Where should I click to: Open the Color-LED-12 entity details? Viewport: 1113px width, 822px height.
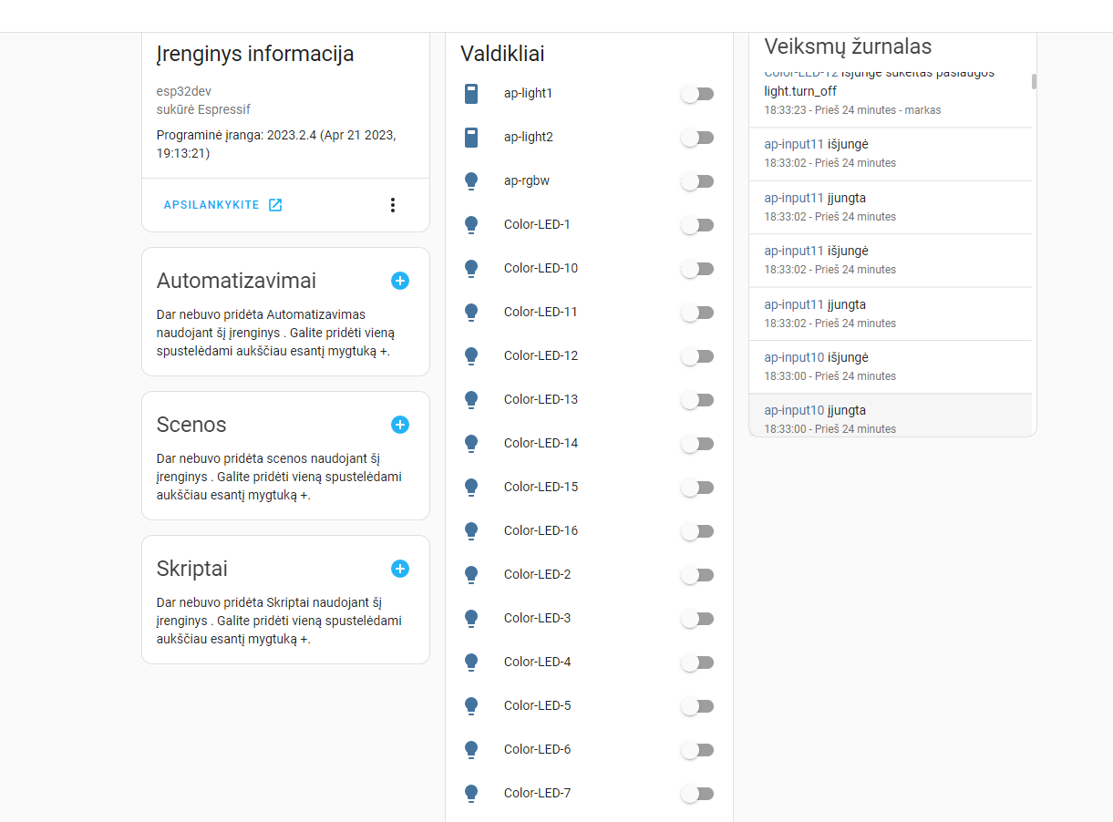click(541, 355)
